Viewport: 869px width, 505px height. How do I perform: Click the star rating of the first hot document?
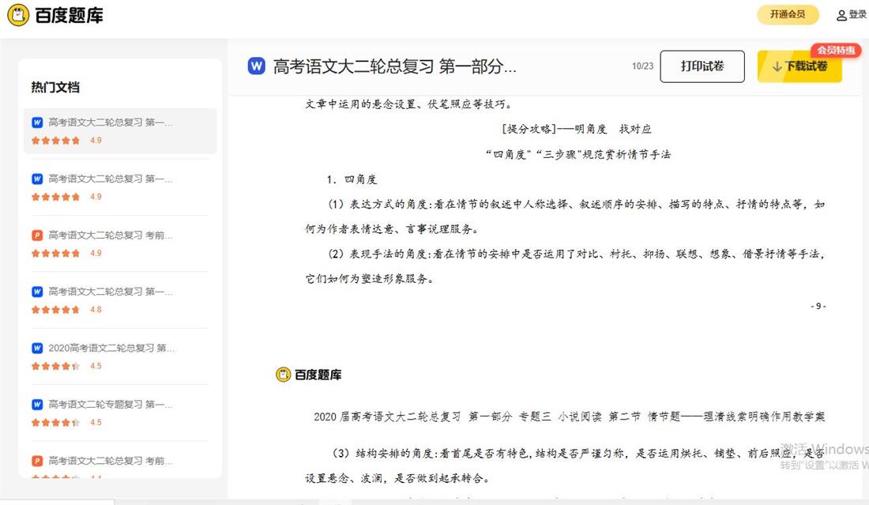(x=55, y=140)
